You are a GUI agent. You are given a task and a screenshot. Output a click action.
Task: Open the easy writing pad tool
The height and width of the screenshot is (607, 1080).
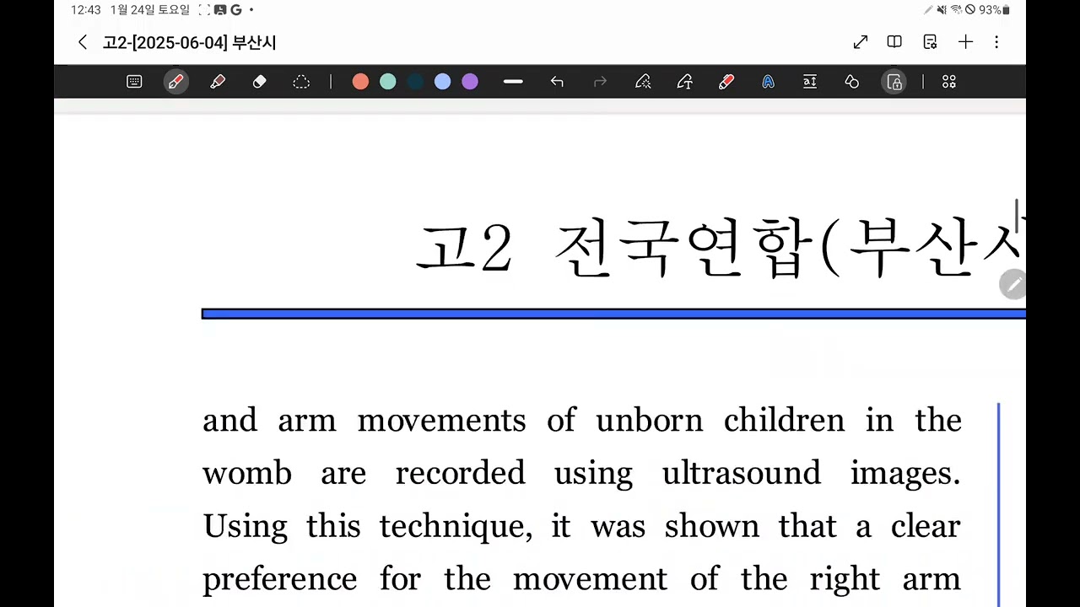click(810, 82)
